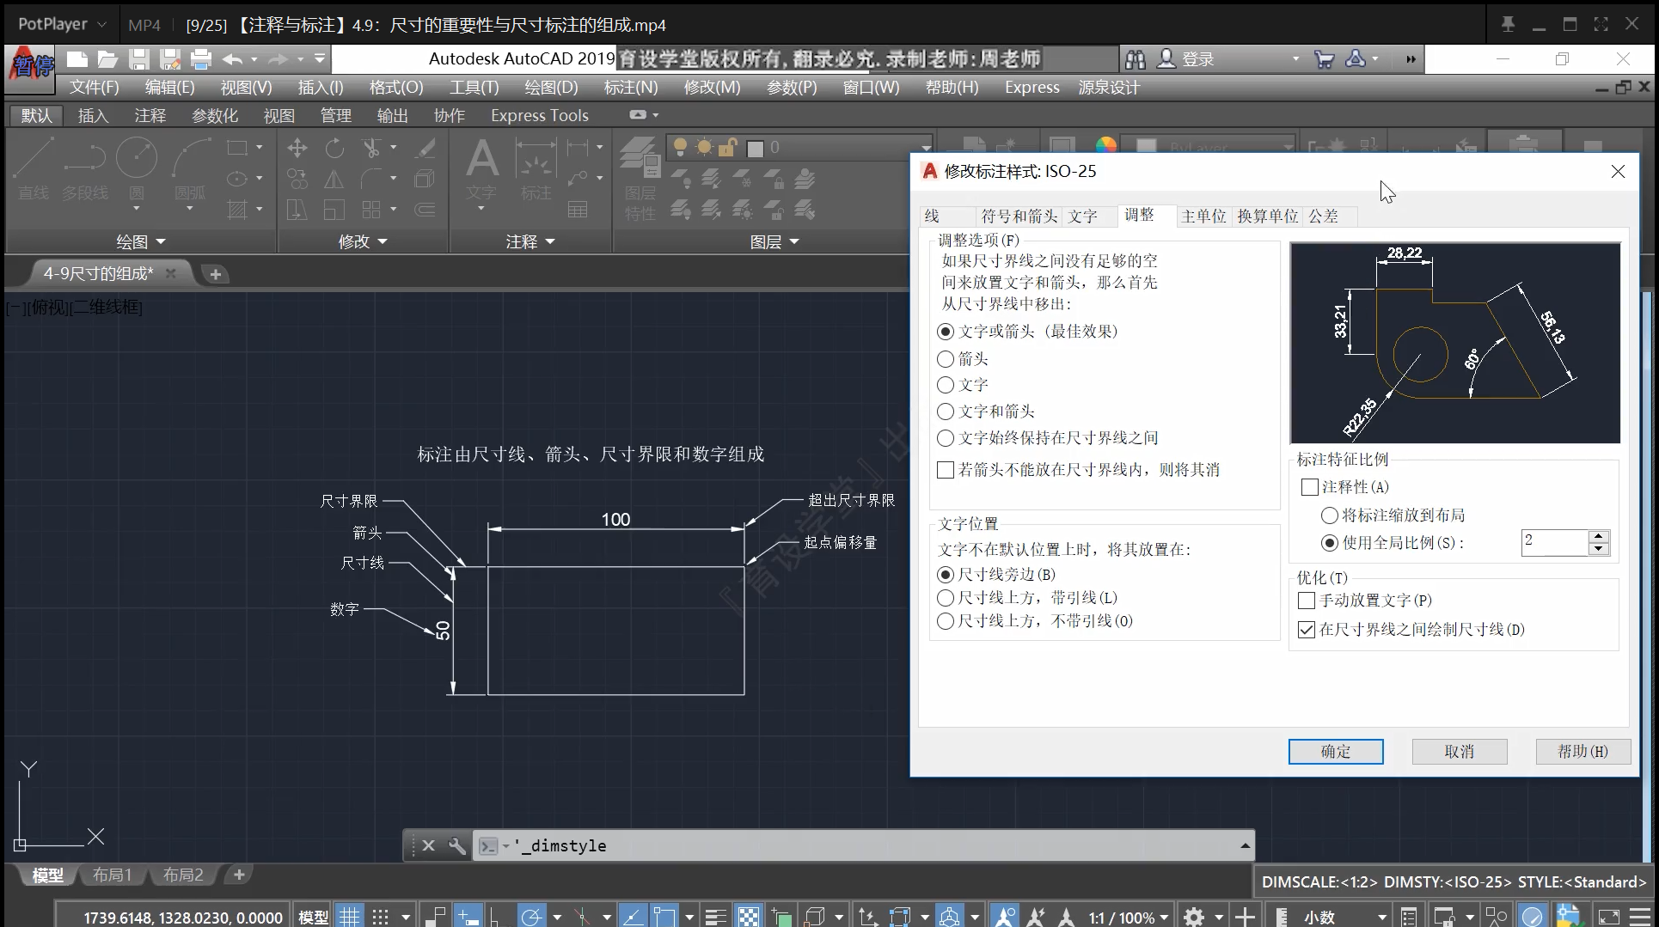This screenshot has width=1659, height=927.
Task: Click the 模型 button in status bar
Action: coord(313,918)
